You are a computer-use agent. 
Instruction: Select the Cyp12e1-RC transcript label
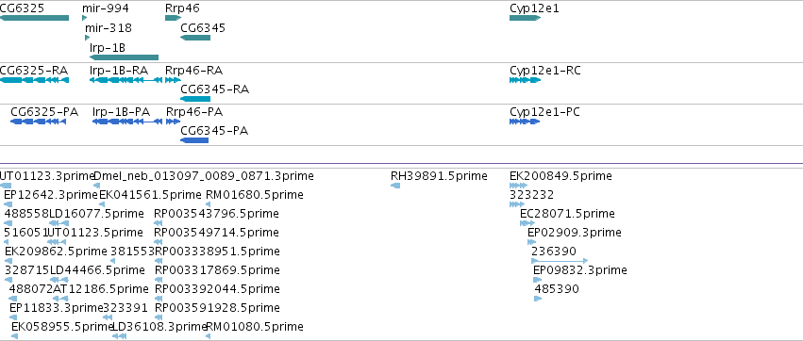pos(545,70)
